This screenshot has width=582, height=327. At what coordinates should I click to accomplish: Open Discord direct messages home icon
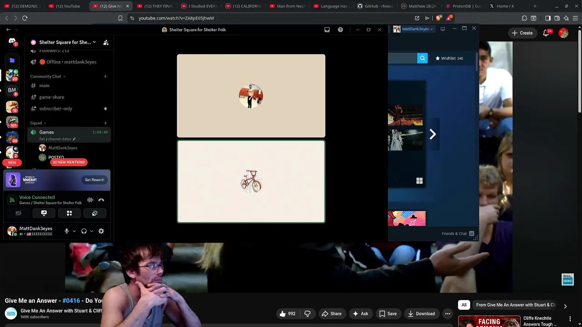[x=12, y=41]
